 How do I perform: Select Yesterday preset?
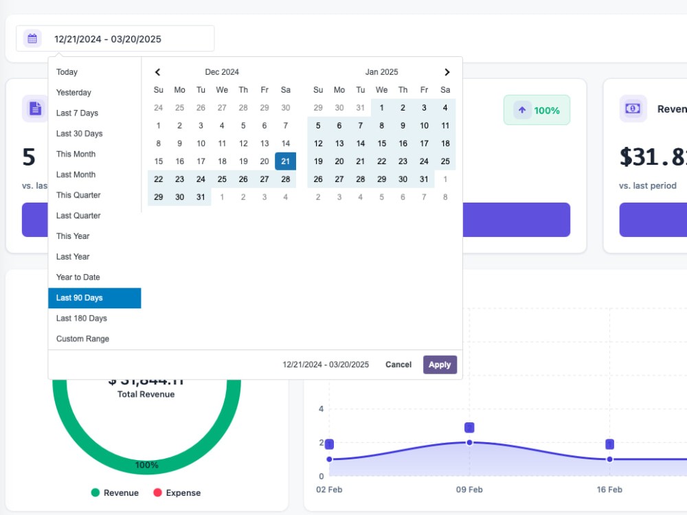click(95, 93)
